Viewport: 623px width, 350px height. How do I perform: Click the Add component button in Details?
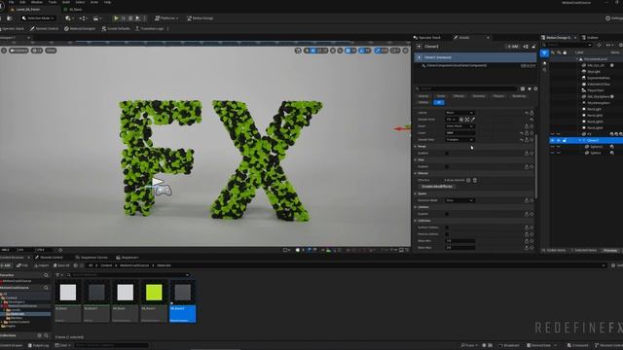tap(513, 47)
